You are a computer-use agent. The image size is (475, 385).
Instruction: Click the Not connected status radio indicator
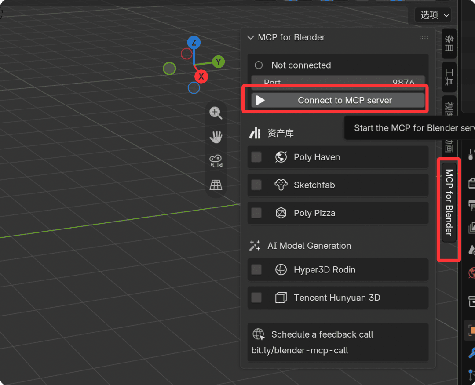(259, 65)
